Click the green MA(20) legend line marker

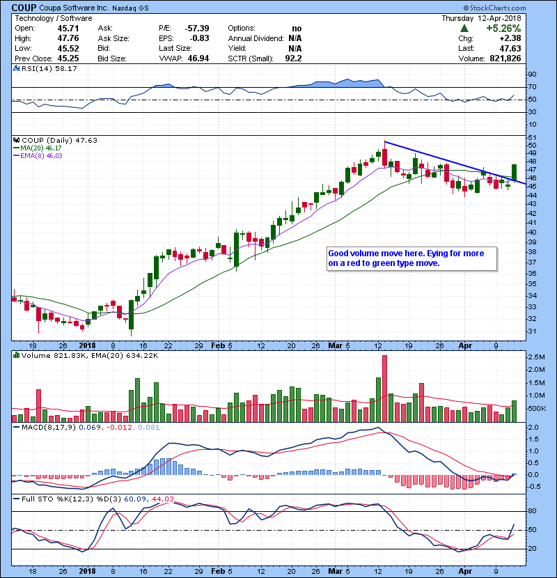[x=16, y=148]
